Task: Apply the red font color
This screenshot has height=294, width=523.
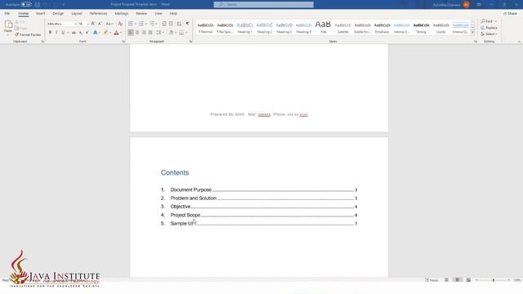Action: (x=116, y=33)
